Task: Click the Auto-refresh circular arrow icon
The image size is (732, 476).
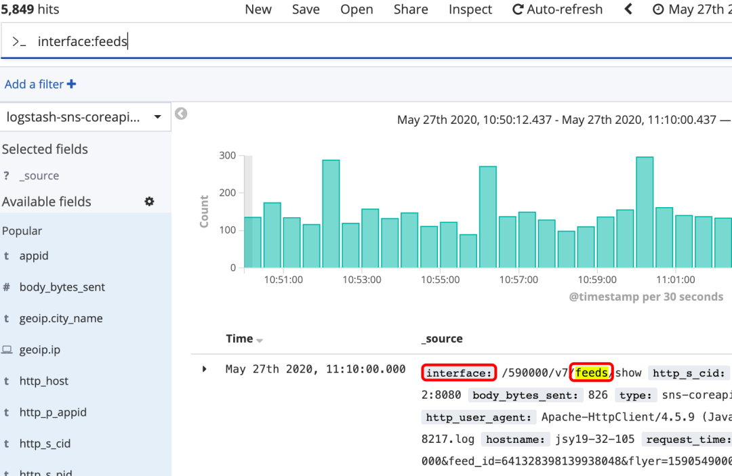Action: 518,9
